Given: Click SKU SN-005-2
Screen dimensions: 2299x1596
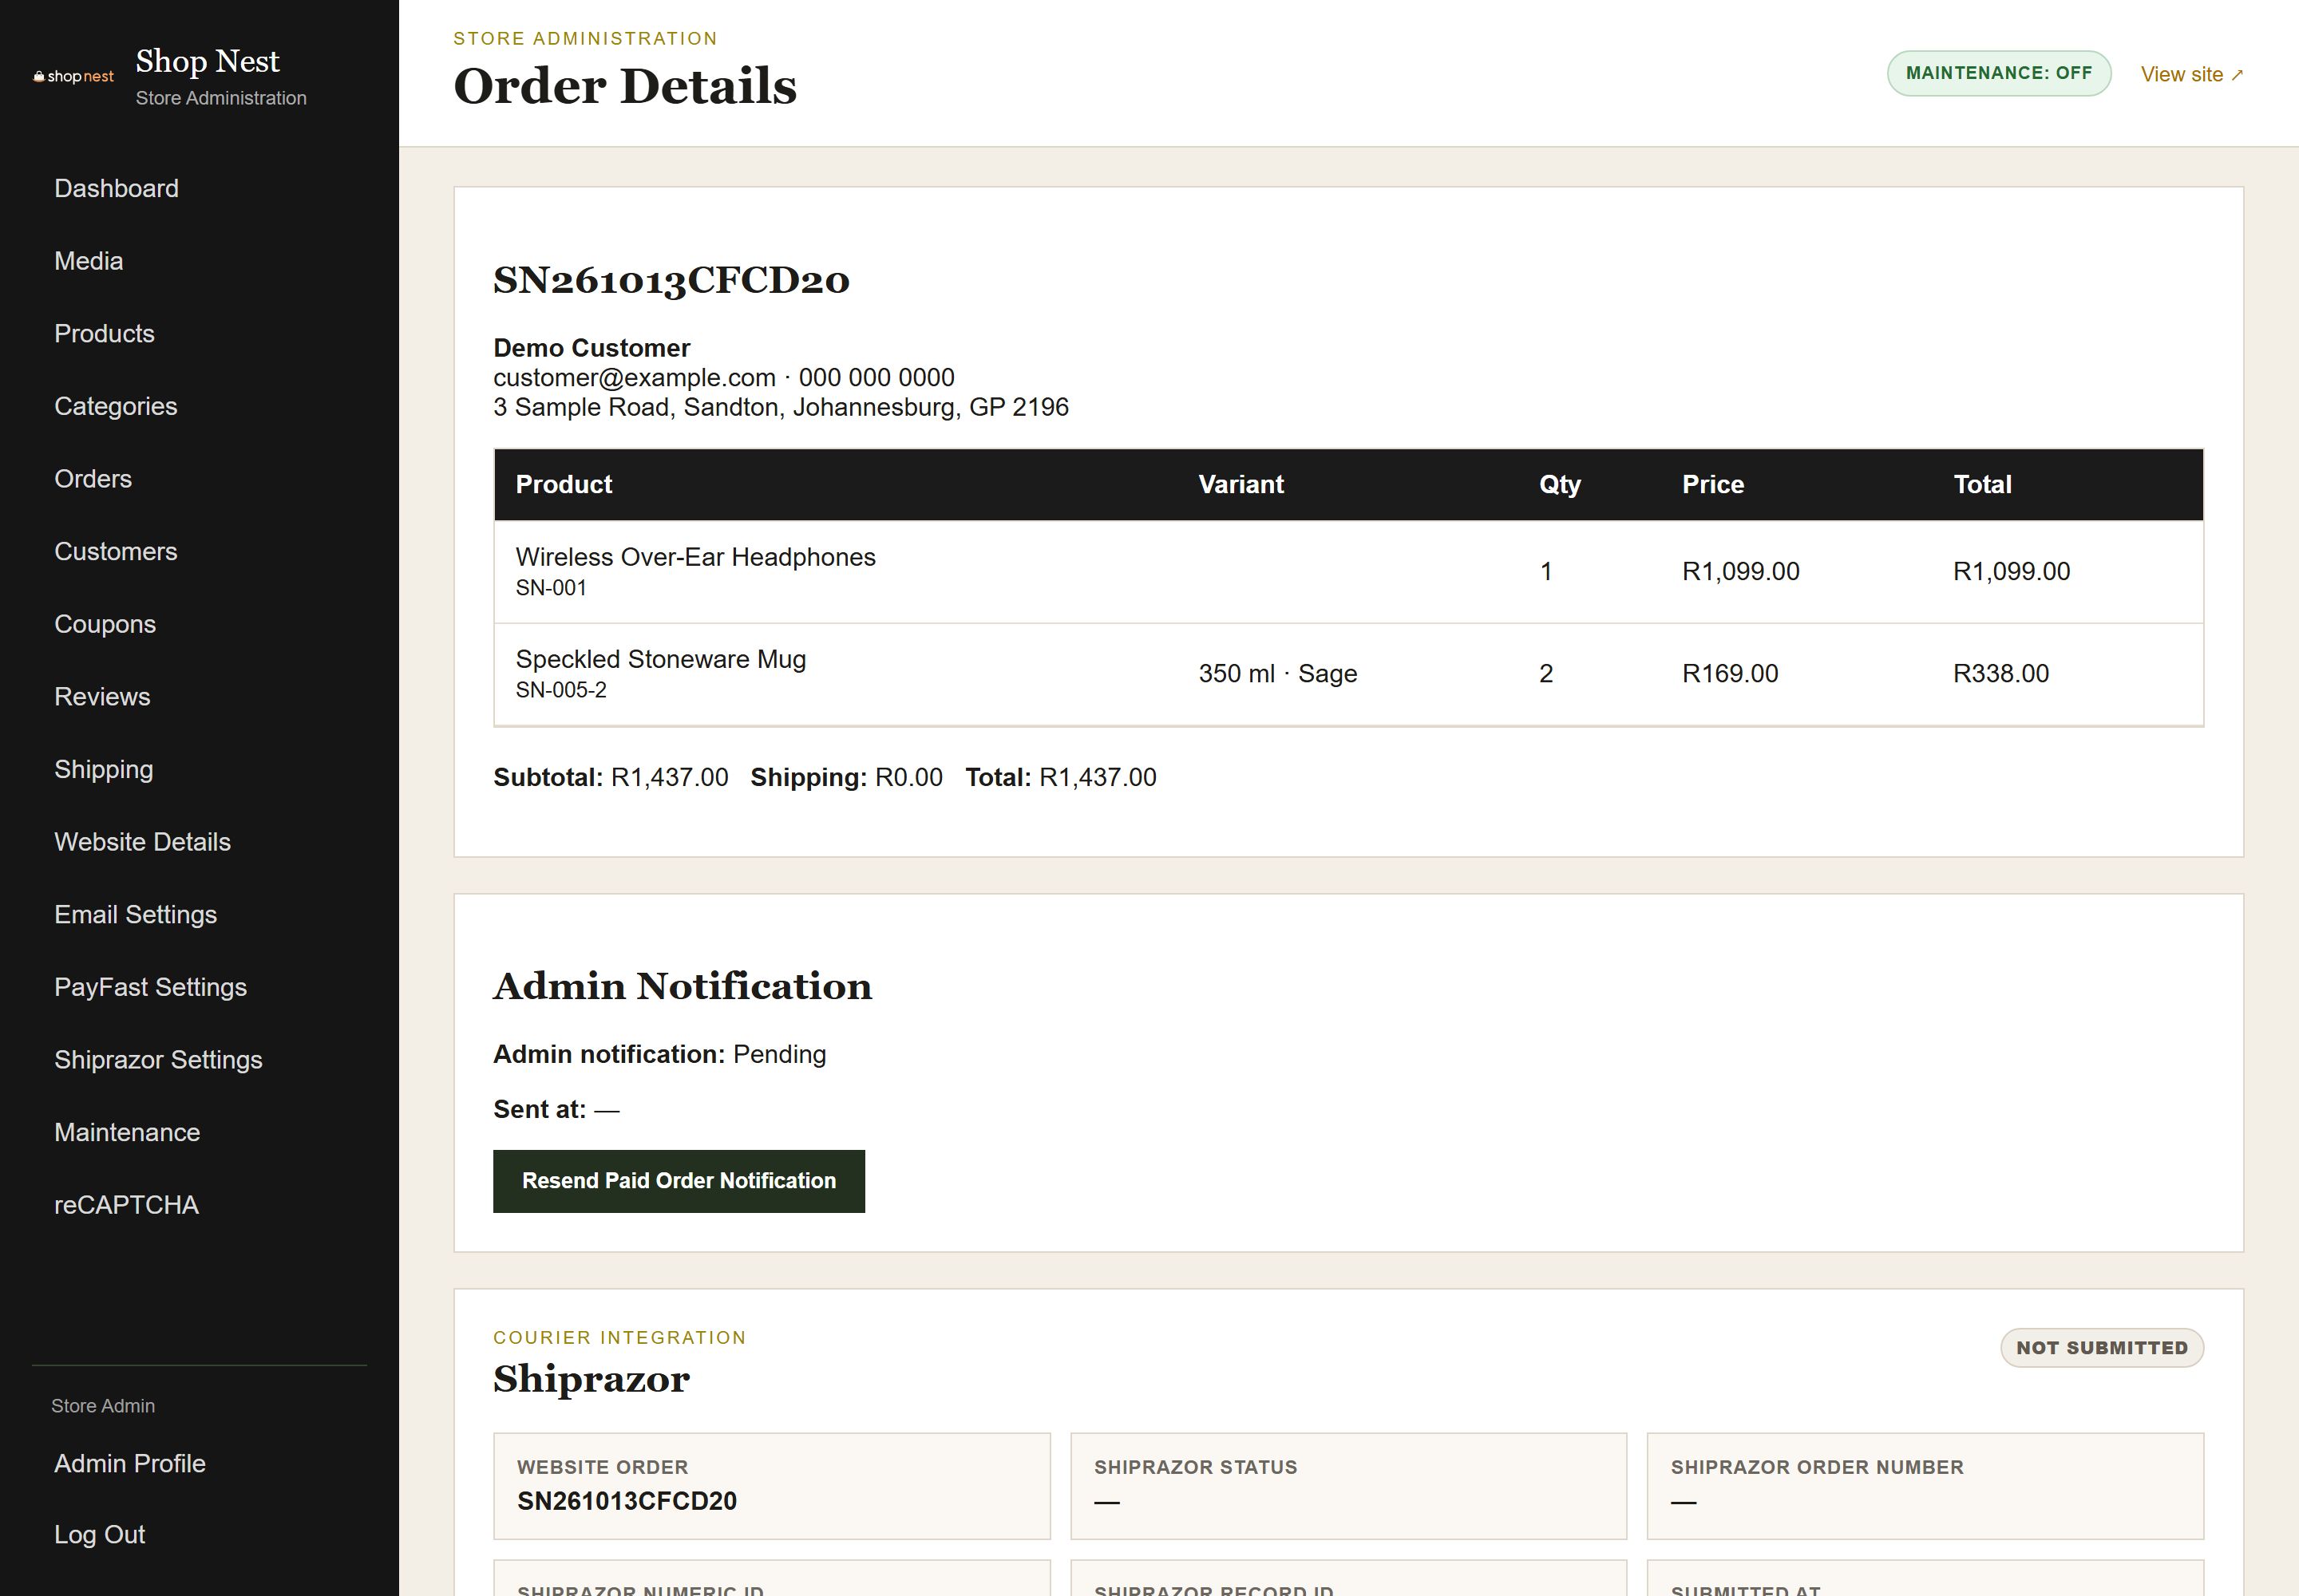Looking at the screenshot, I should coord(560,690).
